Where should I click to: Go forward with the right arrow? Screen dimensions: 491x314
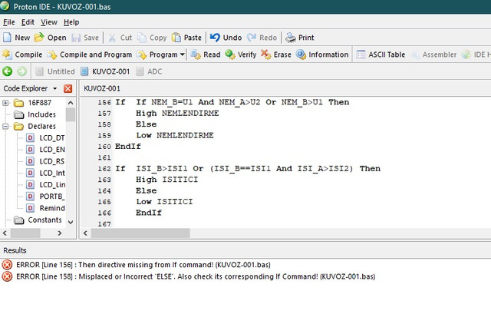(x=21, y=71)
